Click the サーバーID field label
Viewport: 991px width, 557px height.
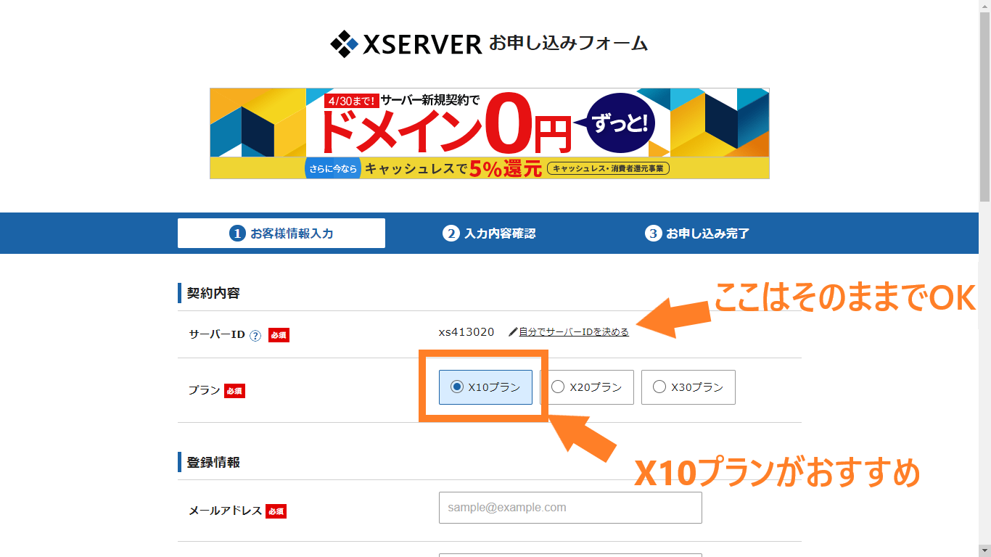tap(217, 335)
